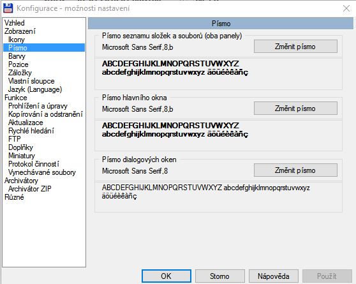The image size is (356, 284).
Task: Confirm settings with OK button
Action: pyautogui.click(x=166, y=276)
